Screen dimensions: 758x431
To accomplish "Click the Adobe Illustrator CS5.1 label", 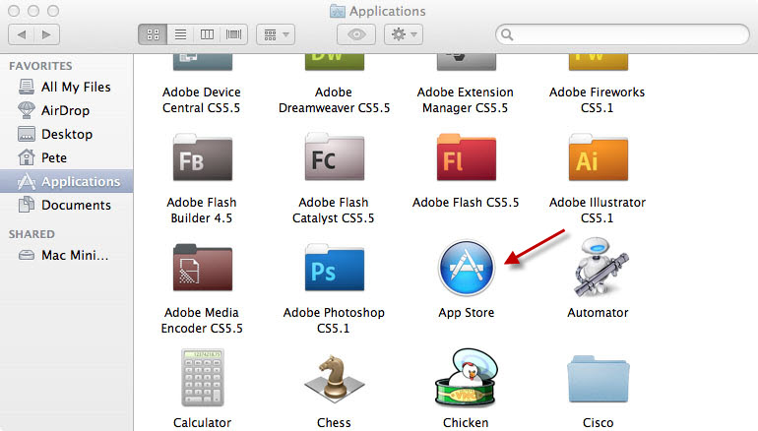I will [x=598, y=211].
